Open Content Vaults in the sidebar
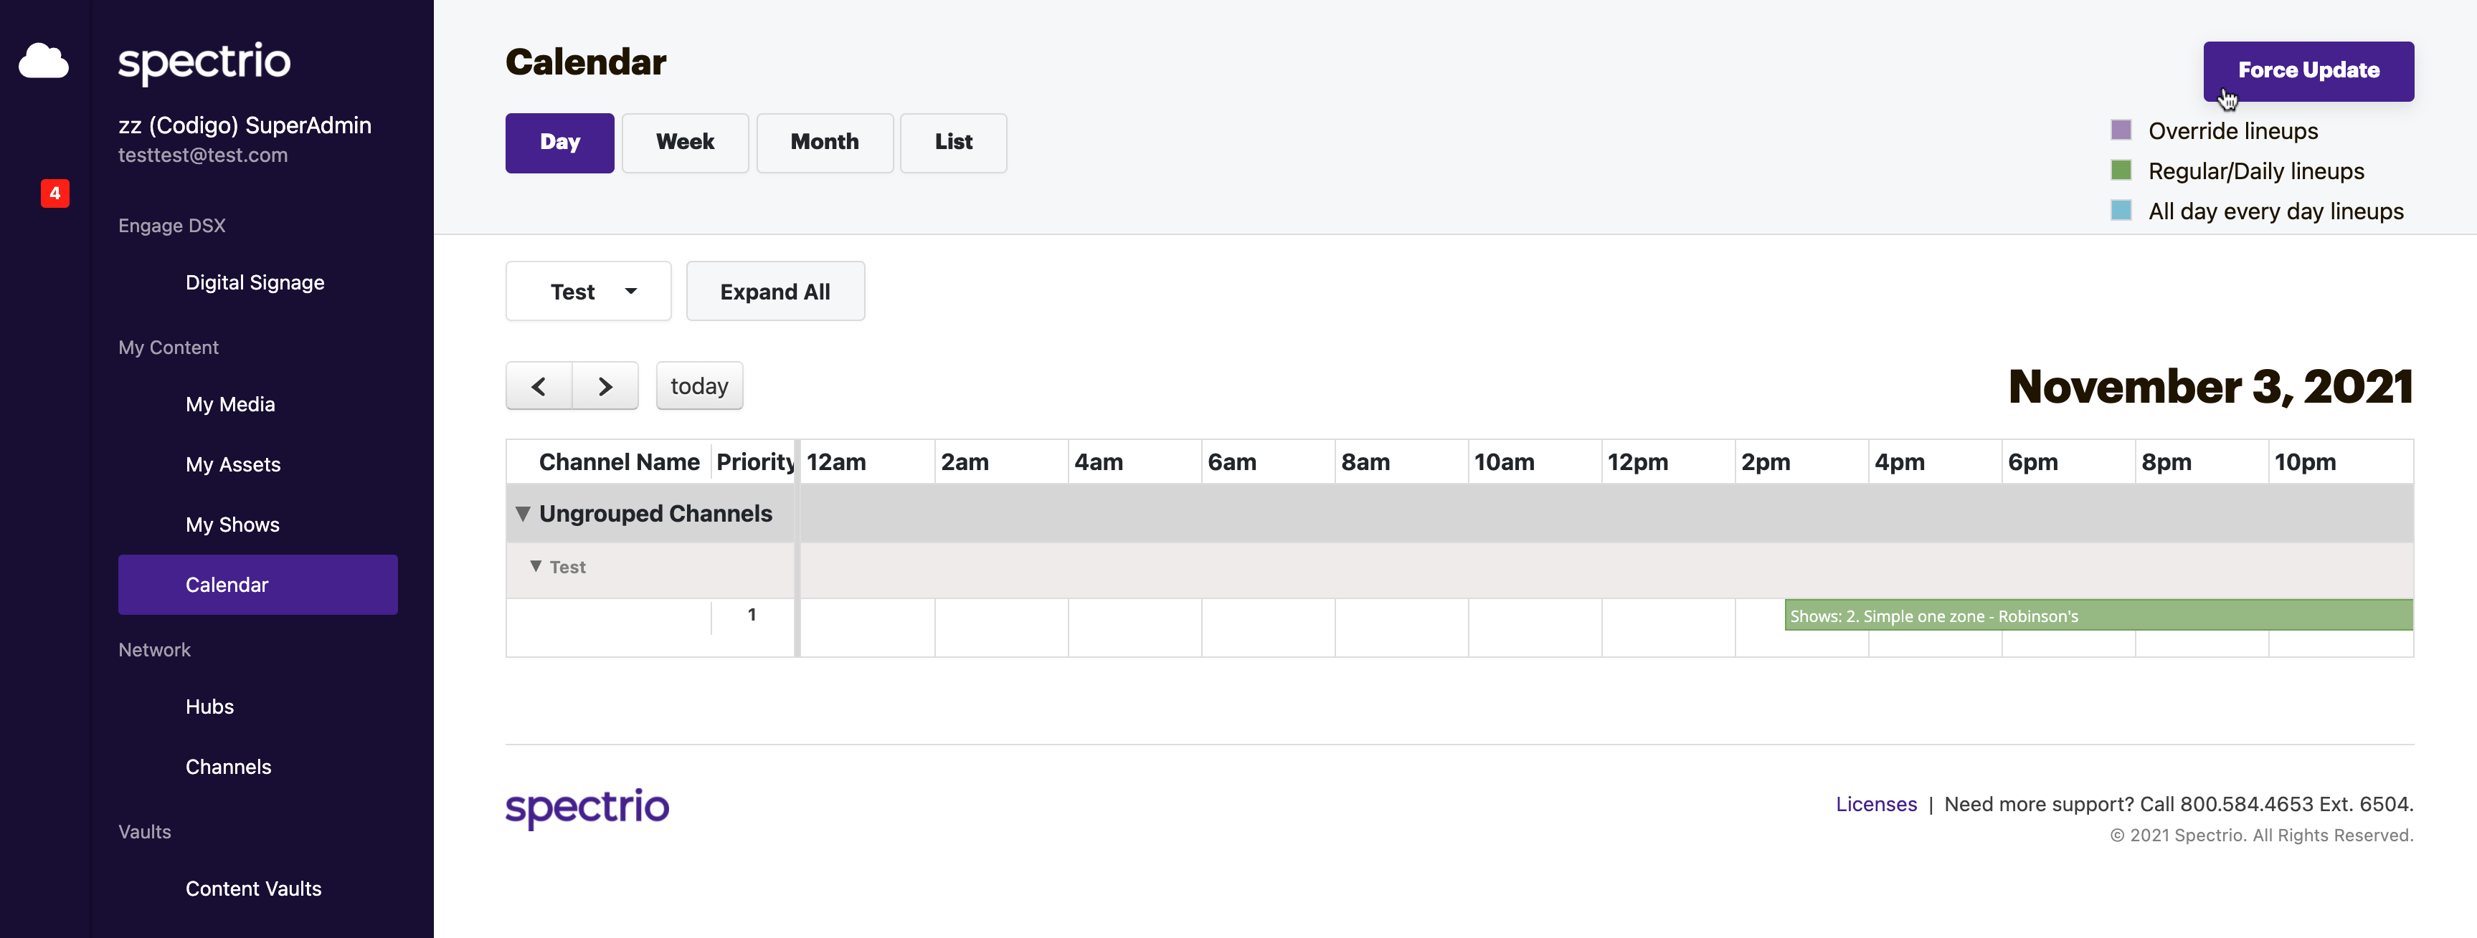This screenshot has height=938, width=2477. click(253, 889)
